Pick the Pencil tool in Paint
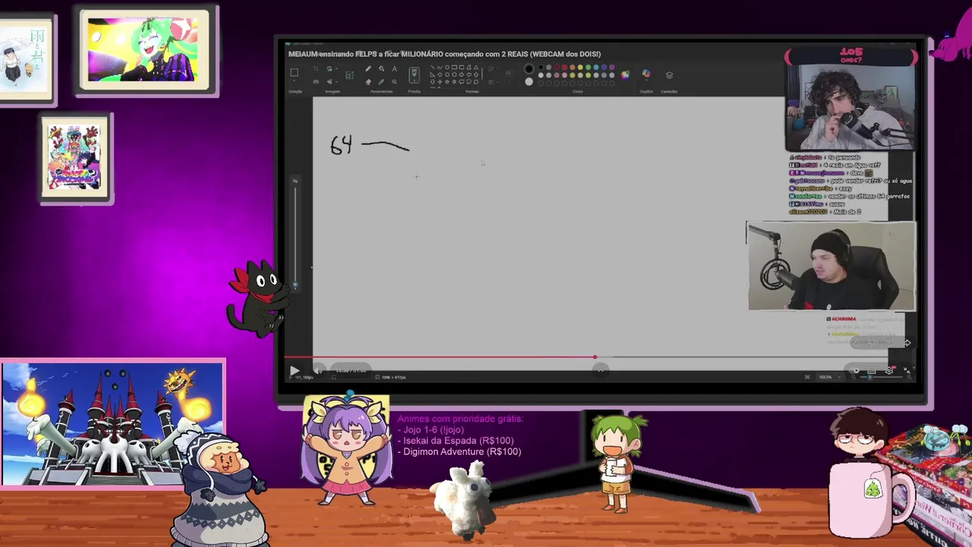 [368, 68]
